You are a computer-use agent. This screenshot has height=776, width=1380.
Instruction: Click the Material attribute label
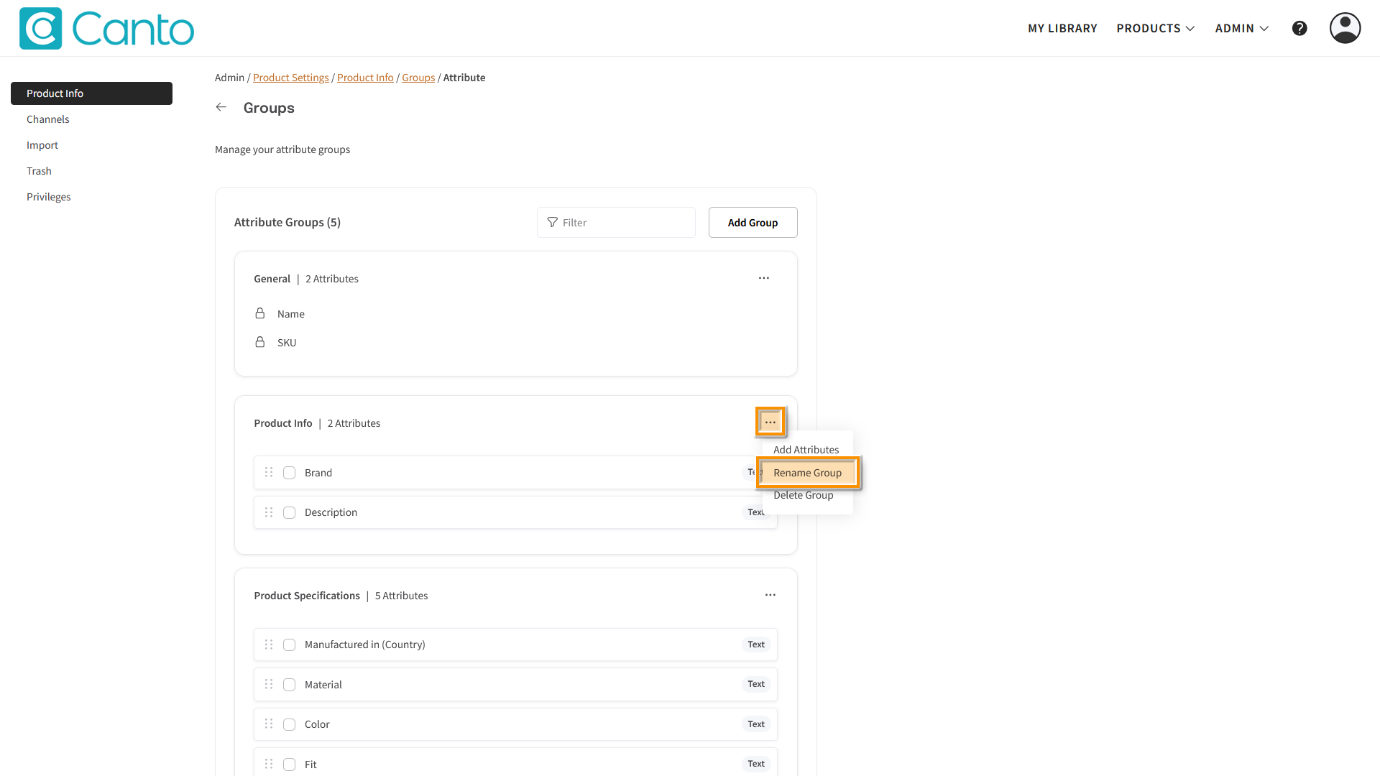[x=323, y=685]
